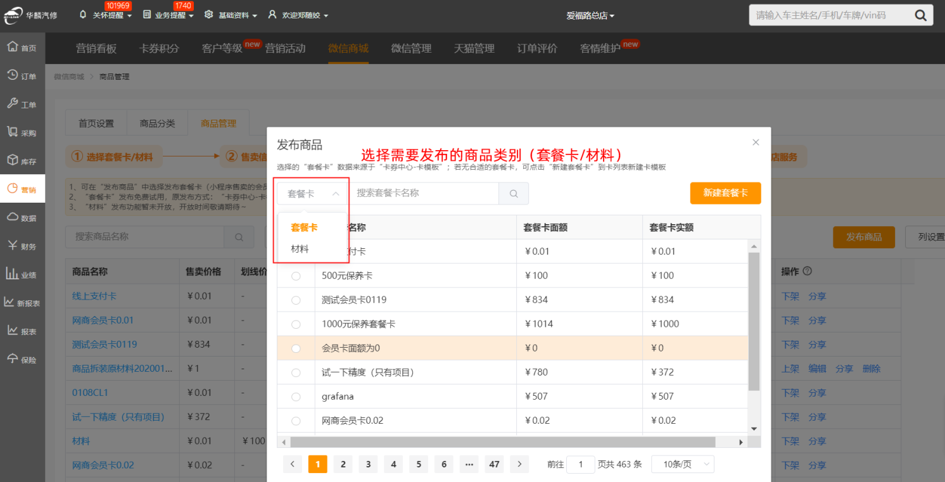Open 爱福路总店 store selector

590,15
